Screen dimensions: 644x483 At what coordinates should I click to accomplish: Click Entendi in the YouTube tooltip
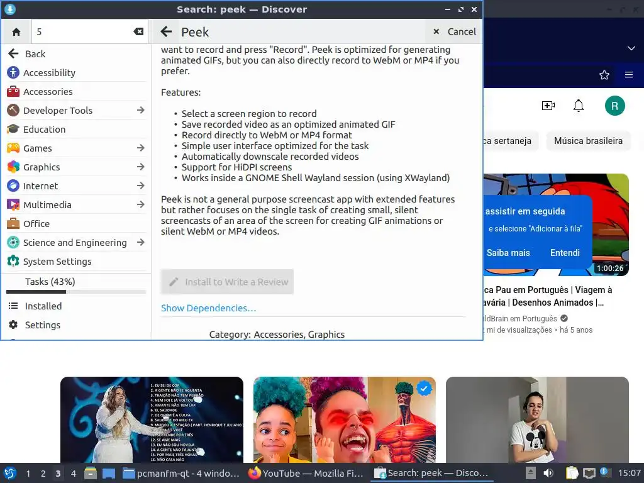tap(565, 253)
